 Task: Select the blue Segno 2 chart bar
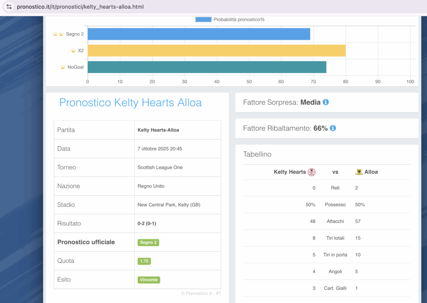pyautogui.click(x=198, y=34)
